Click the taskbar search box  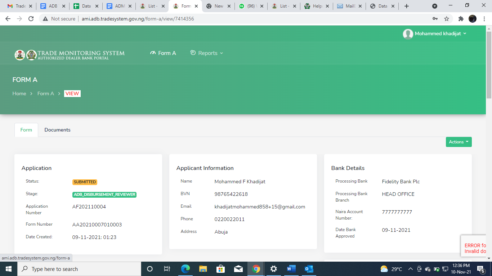(79, 269)
